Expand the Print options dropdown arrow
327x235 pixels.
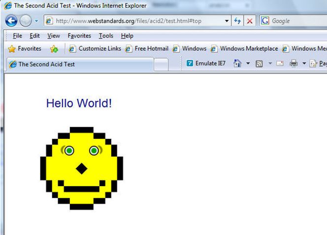304,63
